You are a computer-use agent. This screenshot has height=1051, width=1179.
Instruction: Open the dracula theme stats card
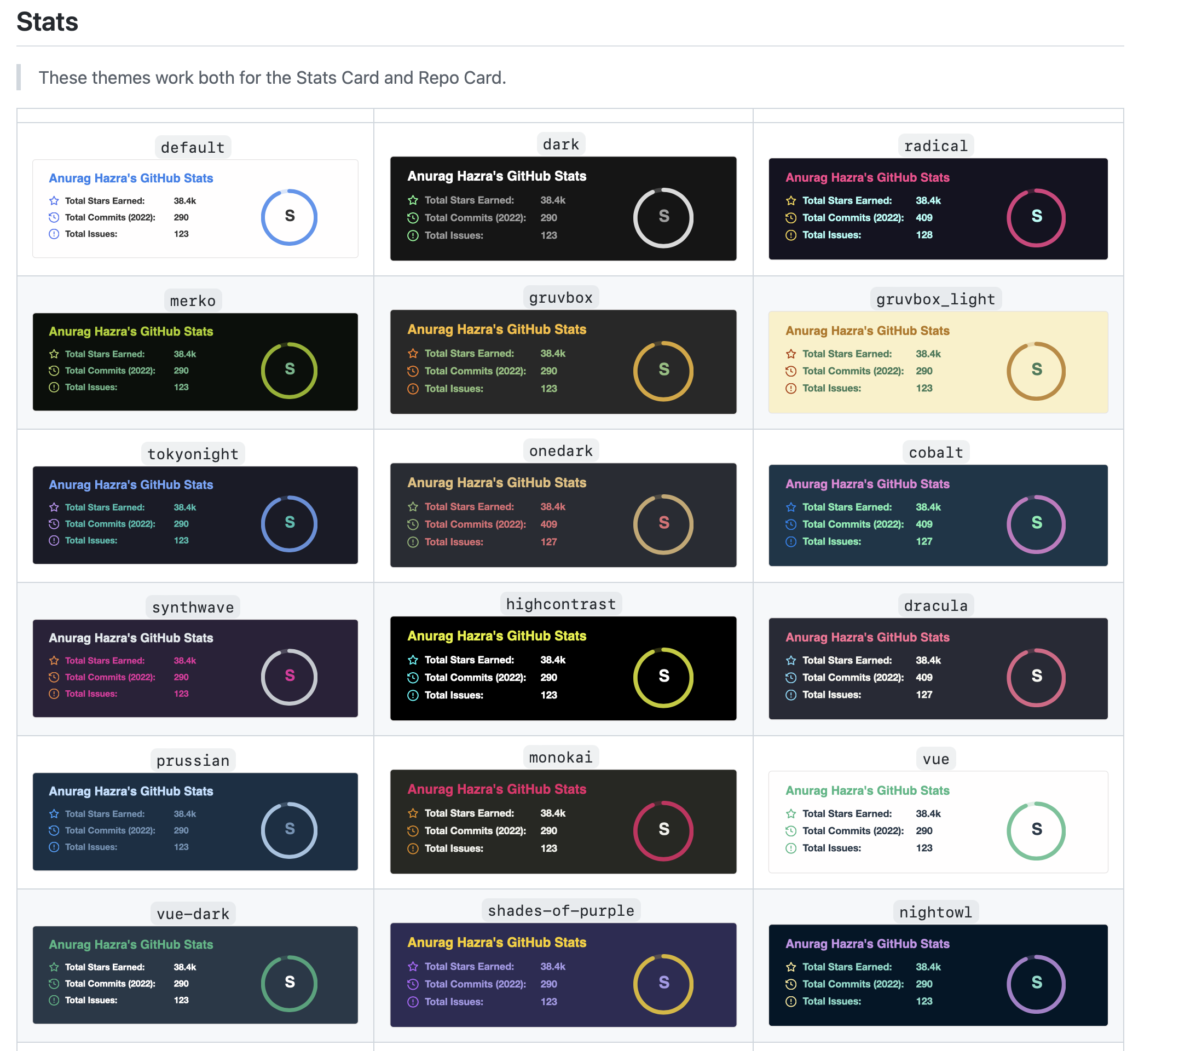pyautogui.click(x=938, y=668)
